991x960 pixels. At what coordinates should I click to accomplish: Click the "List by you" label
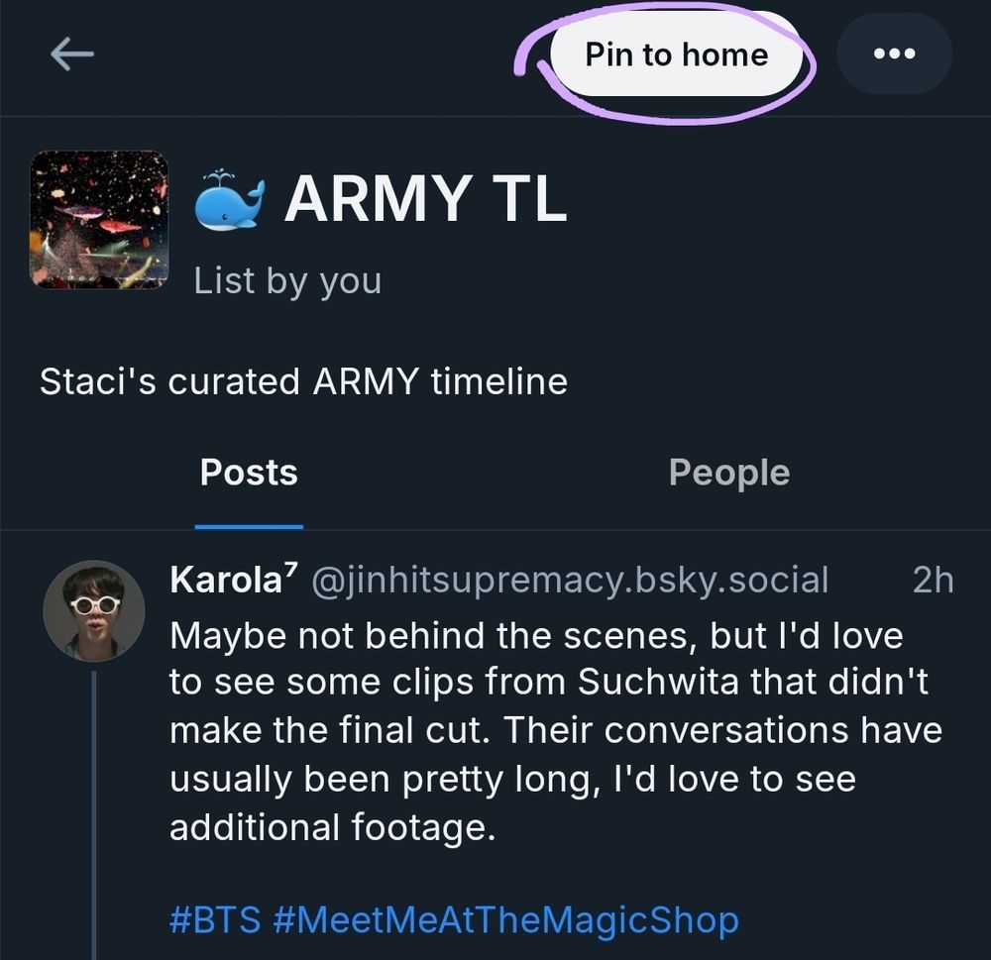(x=287, y=280)
